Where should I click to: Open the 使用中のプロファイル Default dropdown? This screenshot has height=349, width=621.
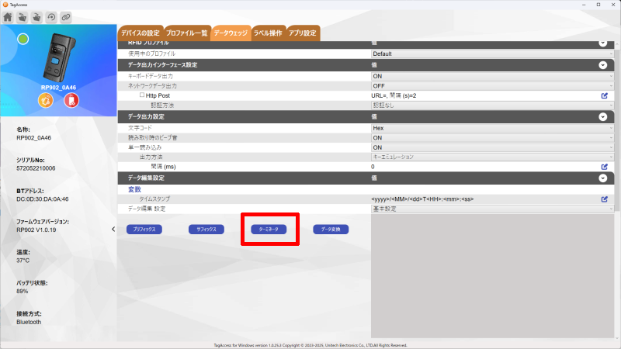click(492, 54)
